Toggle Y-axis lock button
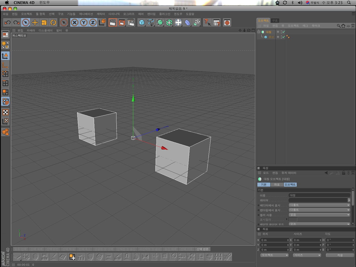 tap(84, 23)
